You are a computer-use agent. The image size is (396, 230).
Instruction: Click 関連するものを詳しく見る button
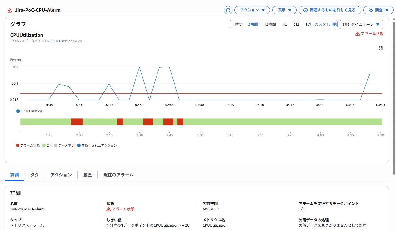[330, 10]
